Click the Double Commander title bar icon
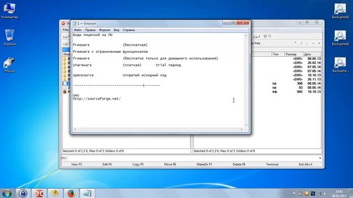Viewport: 353px width, 198px height. click(x=63, y=23)
